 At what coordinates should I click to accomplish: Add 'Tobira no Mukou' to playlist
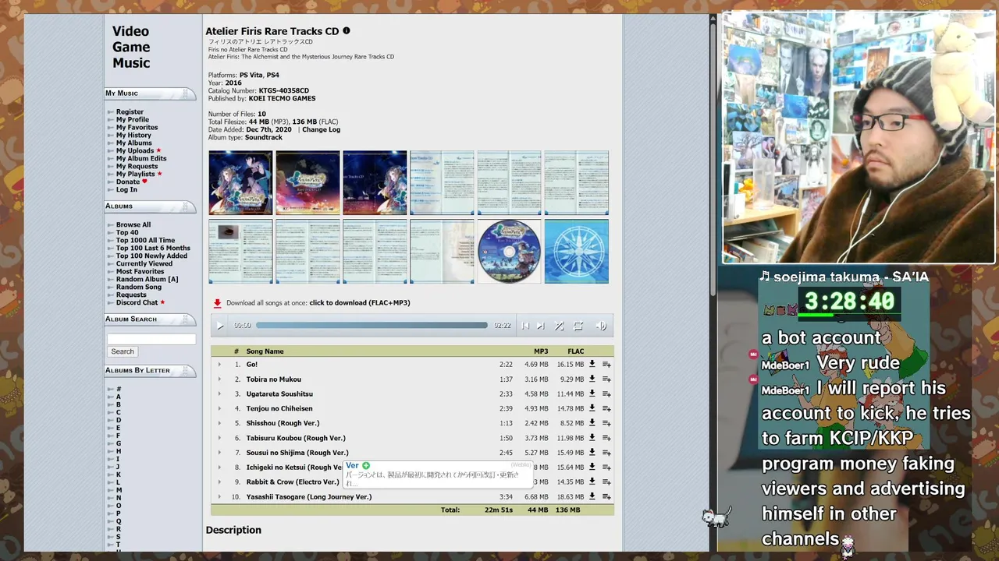(x=606, y=379)
